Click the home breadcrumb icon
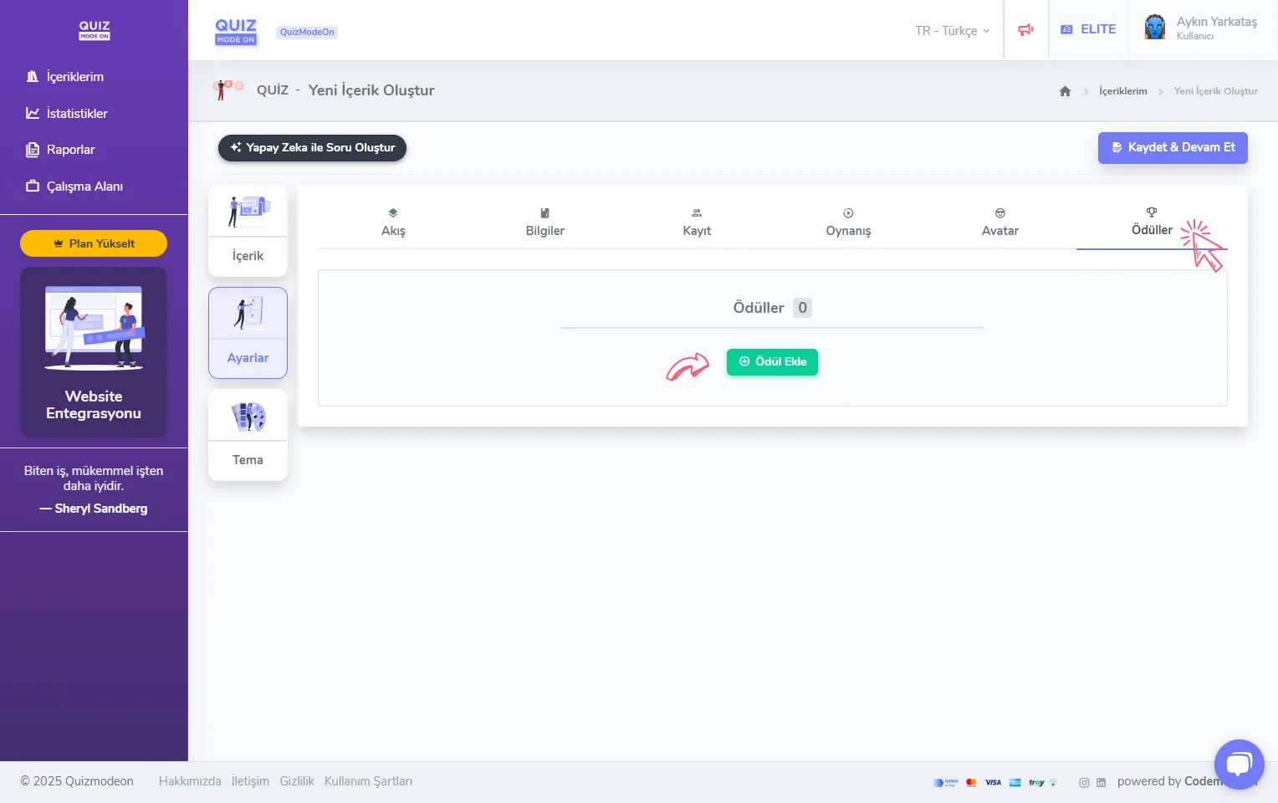The image size is (1278, 803). tap(1065, 91)
